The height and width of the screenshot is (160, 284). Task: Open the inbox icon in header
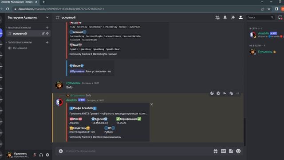tap(280, 17)
